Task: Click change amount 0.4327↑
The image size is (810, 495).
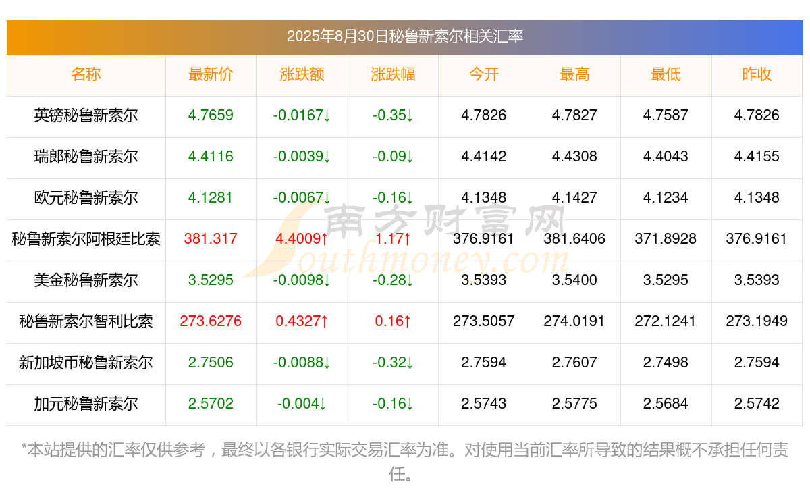Action: 302,321
